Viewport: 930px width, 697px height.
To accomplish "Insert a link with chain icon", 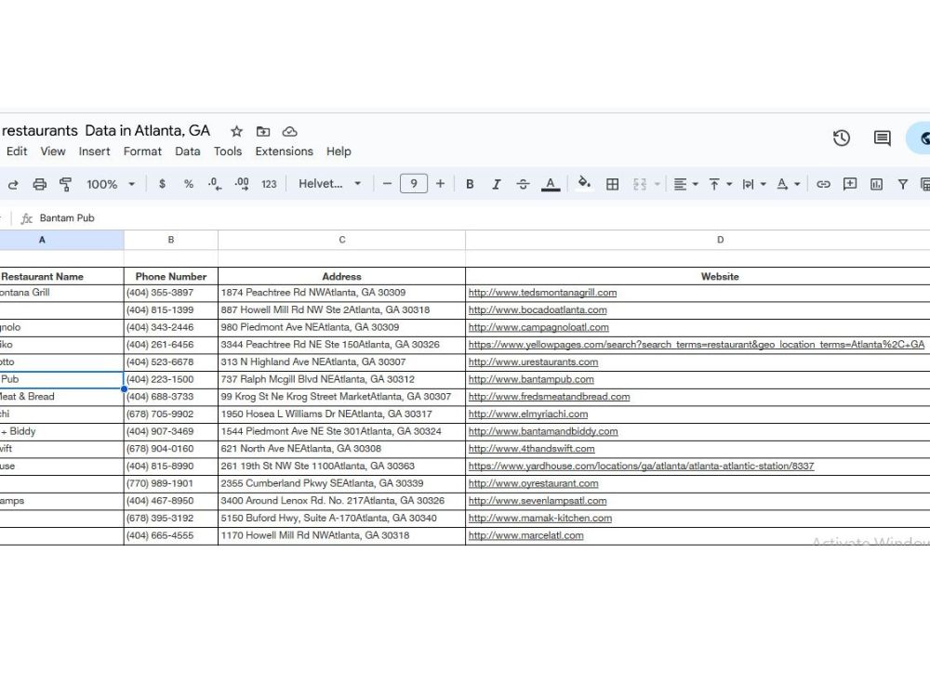I will [823, 184].
